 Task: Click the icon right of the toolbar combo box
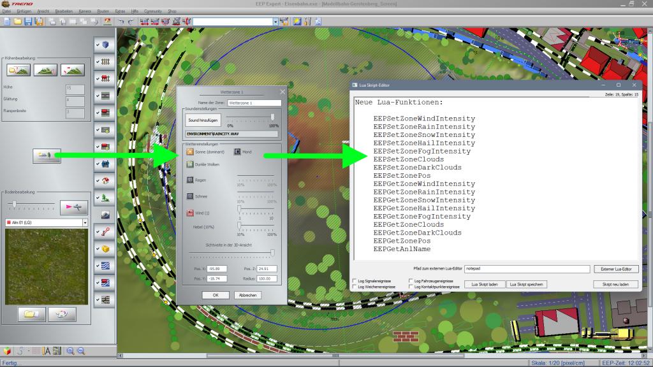284,22
